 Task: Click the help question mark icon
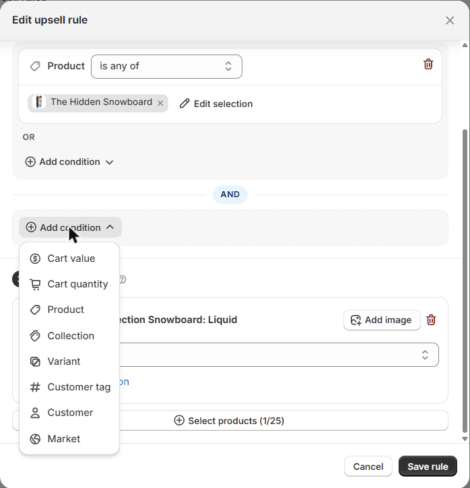[123, 279]
